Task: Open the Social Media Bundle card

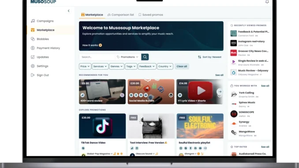Action: [x=151, y=92]
